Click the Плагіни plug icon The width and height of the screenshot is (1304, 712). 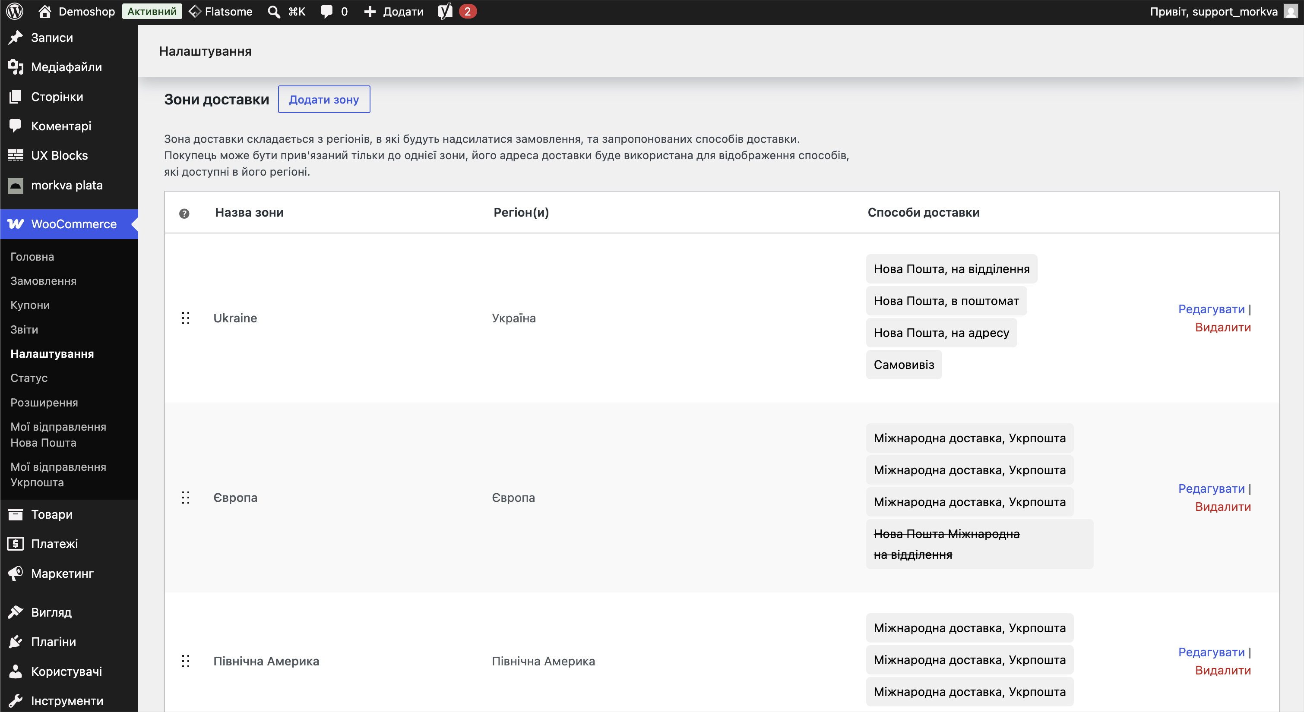click(x=15, y=642)
